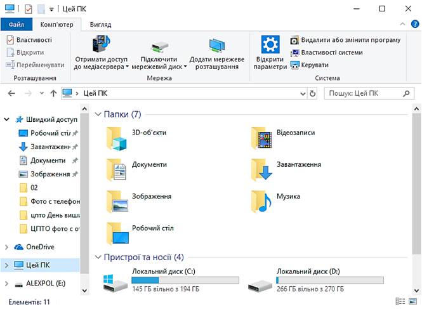
Task: Select the Завантаження folder in main pane
Action: click(x=286, y=170)
